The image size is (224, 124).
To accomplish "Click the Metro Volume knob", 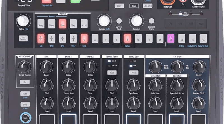I will (x=24, y=66).
